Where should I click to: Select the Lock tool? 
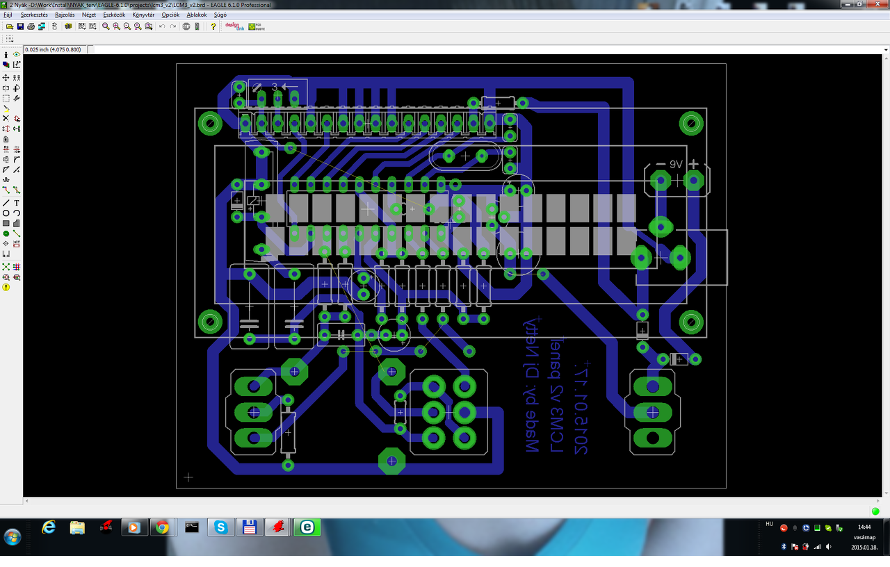click(x=6, y=139)
